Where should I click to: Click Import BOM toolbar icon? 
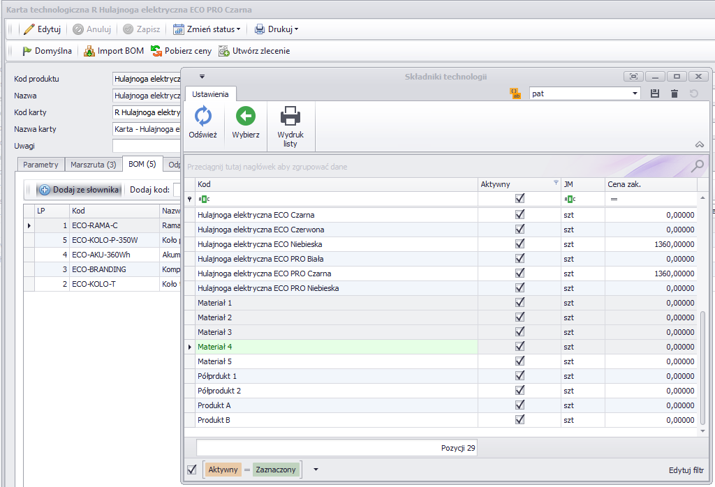click(89, 51)
